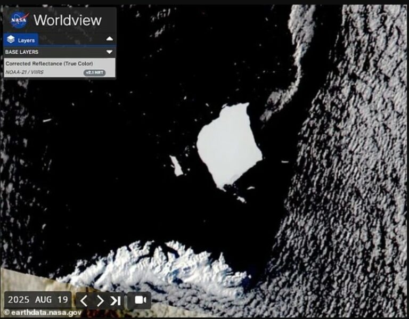Select the Corrected Reflectance (True Color) layer

tap(49, 63)
